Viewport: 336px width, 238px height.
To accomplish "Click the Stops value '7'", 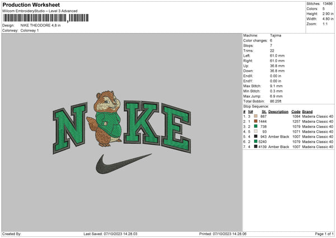I will 271,45.
